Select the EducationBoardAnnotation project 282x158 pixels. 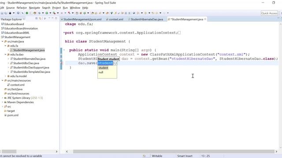pyautogui.click(x=21, y=28)
